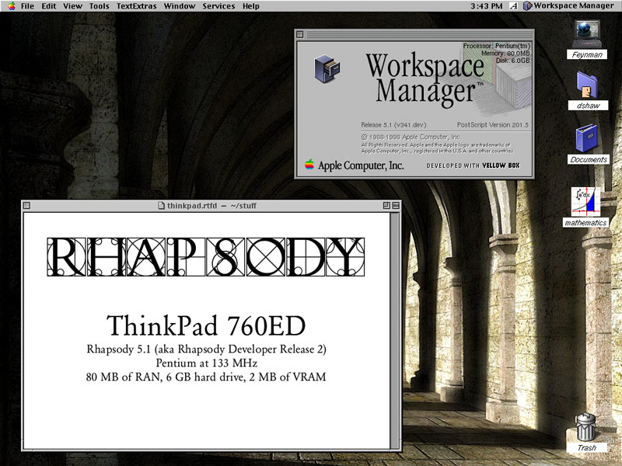The image size is (622, 466).
Task: Click the document icon in thinkpad.rtfd title
Action: 161,205
